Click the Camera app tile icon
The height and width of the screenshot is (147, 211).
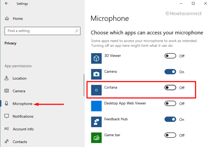96,74
